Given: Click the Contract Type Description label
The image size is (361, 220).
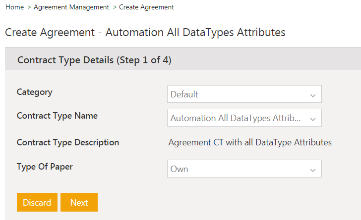Looking at the screenshot, I should point(68,142).
